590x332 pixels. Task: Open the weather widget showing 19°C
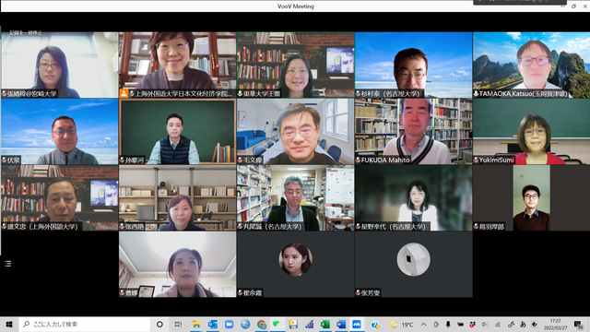(x=402, y=324)
